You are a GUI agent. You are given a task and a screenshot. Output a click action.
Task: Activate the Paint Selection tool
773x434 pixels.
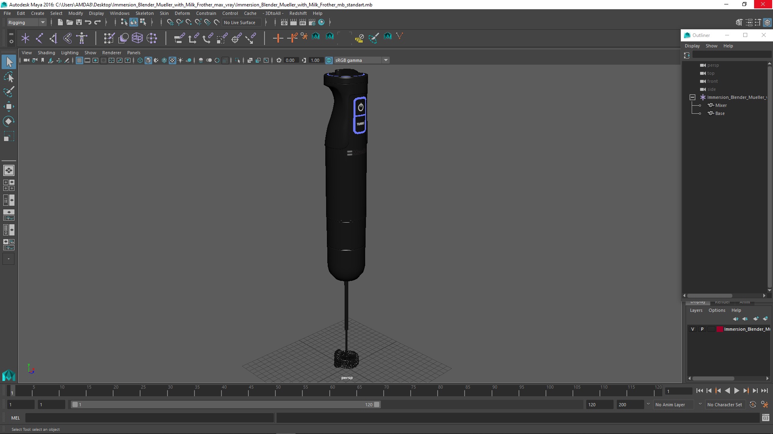(9, 92)
